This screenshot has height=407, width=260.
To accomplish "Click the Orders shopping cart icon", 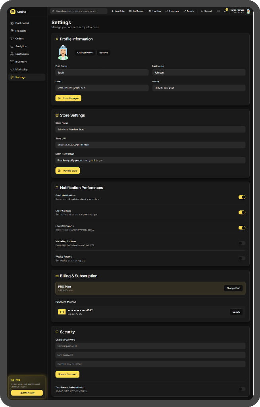I will point(12,39).
